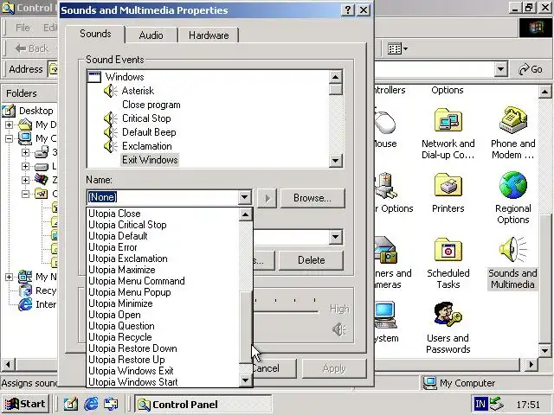Click the Apply button
The height and width of the screenshot is (415, 554).
pyautogui.click(x=334, y=368)
